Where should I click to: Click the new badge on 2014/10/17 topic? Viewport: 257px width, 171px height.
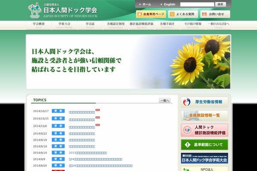coord(98,110)
